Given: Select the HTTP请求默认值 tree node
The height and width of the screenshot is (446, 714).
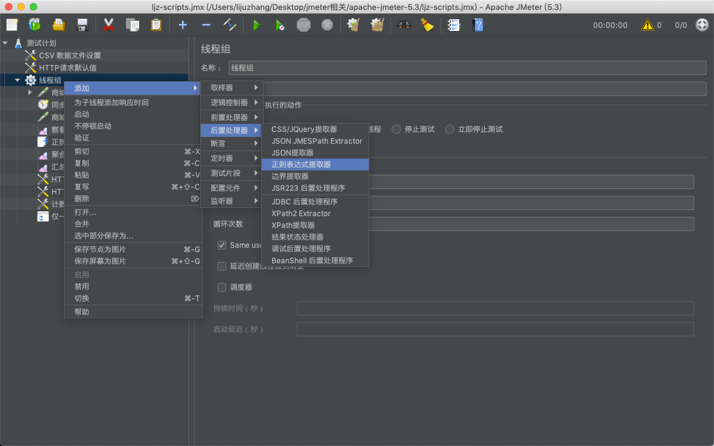Looking at the screenshot, I should [x=68, y=68].
